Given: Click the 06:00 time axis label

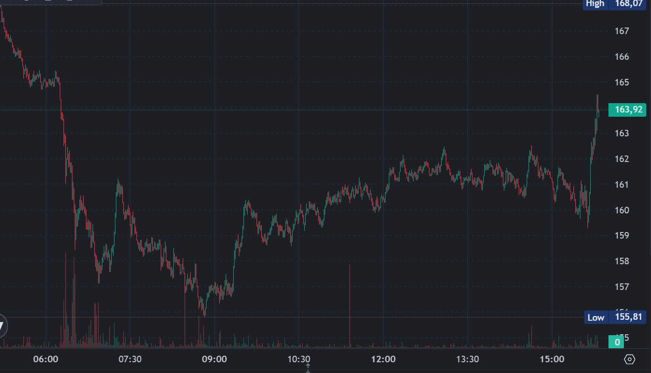Looking at the screenshot, I should [x=46, y=359].
